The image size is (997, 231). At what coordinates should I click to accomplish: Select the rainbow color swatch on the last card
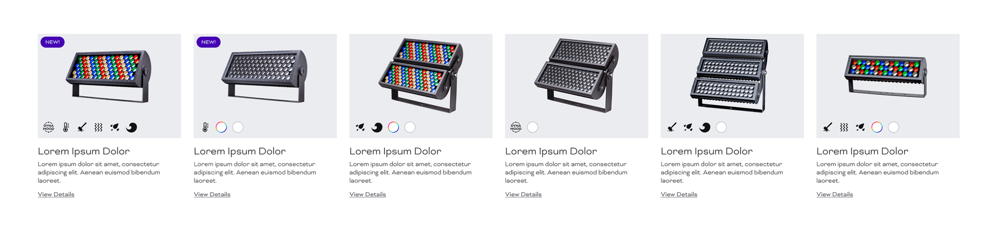pyautogui.click(x=877, y=127)
